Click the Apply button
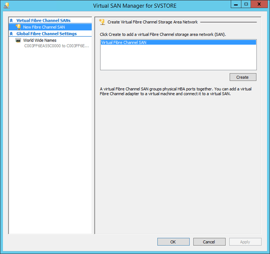The width and height of the screenshot is (270, 254). [245, 242]
